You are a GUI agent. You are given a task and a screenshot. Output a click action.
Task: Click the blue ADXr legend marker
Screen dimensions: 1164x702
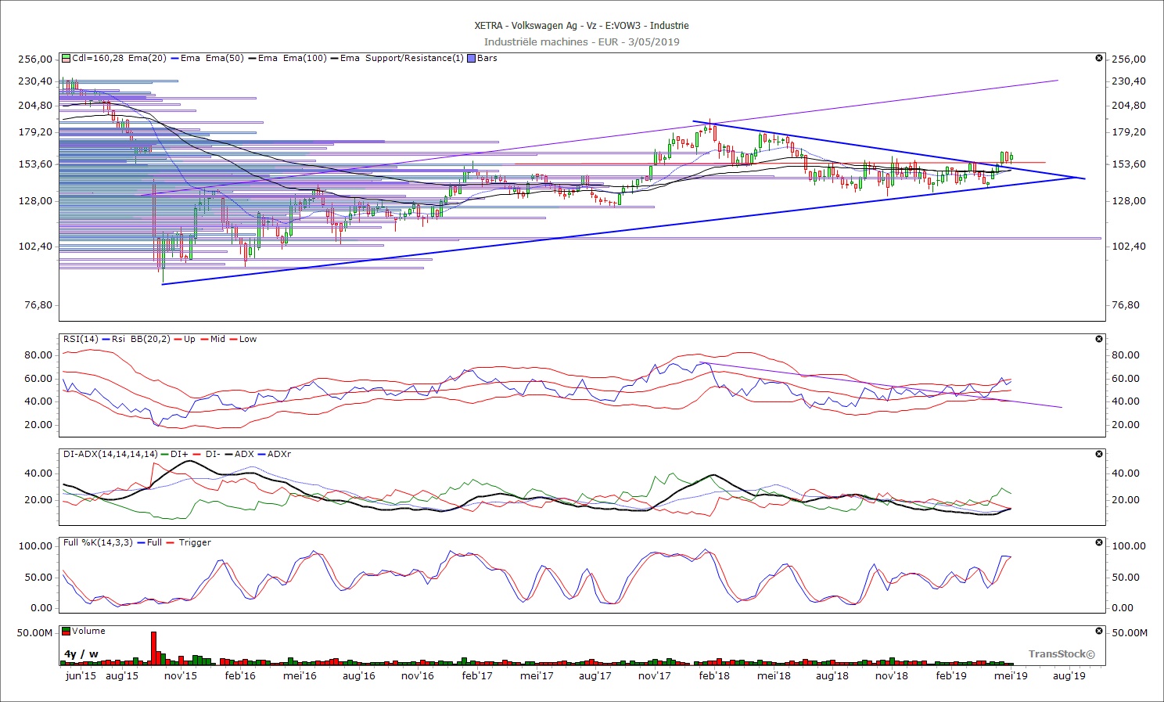260,454
